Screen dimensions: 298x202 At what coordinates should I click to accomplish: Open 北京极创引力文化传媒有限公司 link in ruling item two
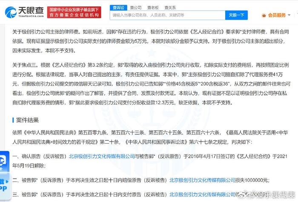[202, 180]
